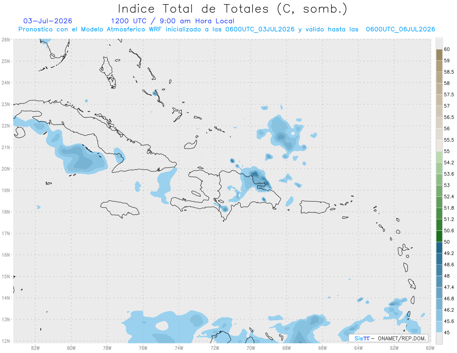The image size is (457, 353).
Task: Click the legend value 52.4
Action: [x=449, y=196]
